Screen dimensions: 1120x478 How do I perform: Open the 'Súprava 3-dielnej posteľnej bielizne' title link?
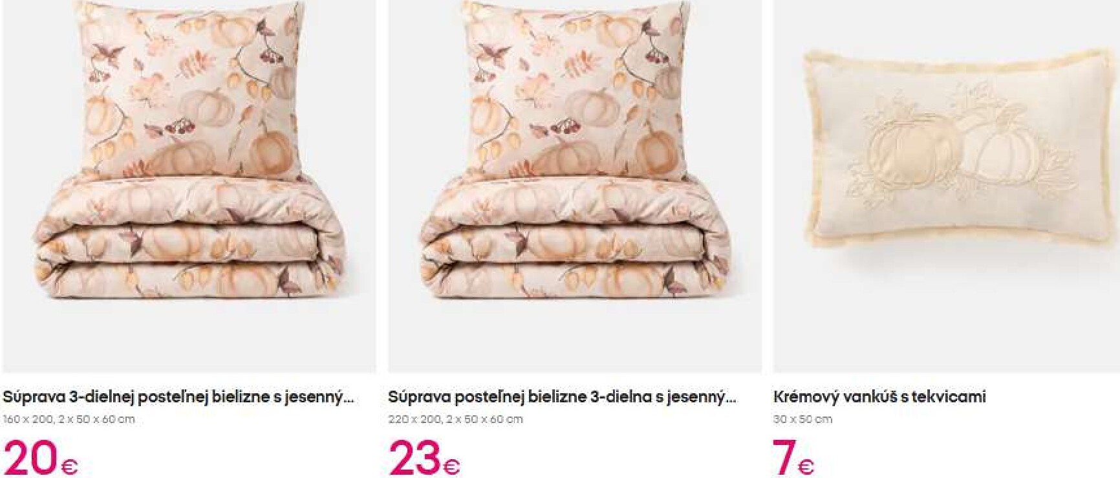click(178, 397)
